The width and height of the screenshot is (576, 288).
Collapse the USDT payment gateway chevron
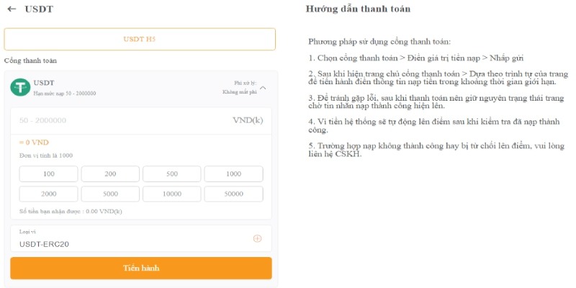(263, 88)
